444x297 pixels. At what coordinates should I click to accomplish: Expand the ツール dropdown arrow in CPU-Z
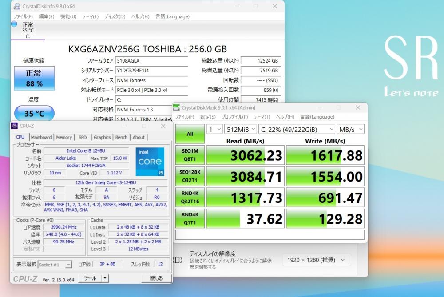point(105,278)
